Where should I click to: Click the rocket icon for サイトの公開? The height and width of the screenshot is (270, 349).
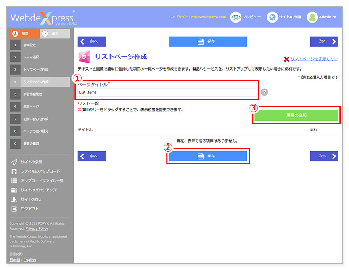pyautogui.click(x=14, y=162)
